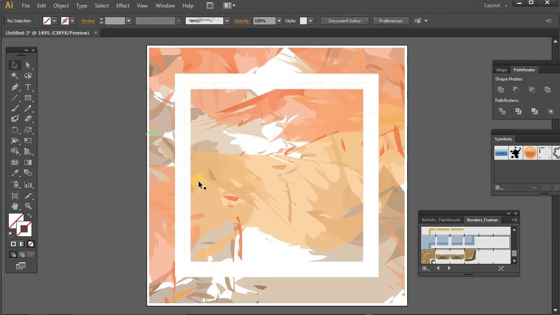
Task: Switch to the Artistic_Paintbrush tab
Action: click(x=441, y=220)
